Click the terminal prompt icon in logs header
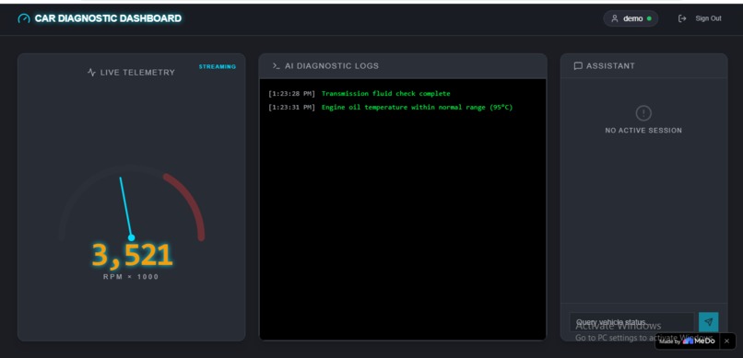The width and height of the screenshot is (743, 358). (x=277, y=65)
